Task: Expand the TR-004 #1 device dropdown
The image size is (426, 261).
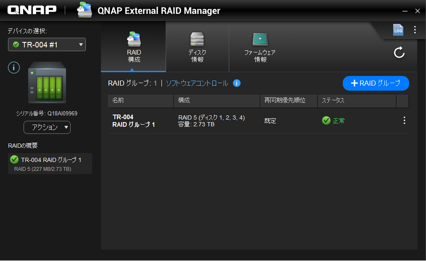Action: click(x=47, y=44)
